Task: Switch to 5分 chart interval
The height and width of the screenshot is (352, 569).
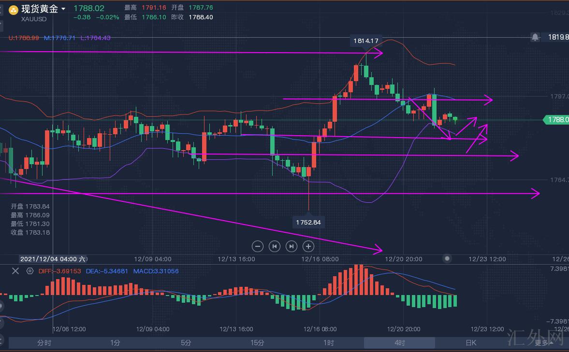Action: click(186, 343)
